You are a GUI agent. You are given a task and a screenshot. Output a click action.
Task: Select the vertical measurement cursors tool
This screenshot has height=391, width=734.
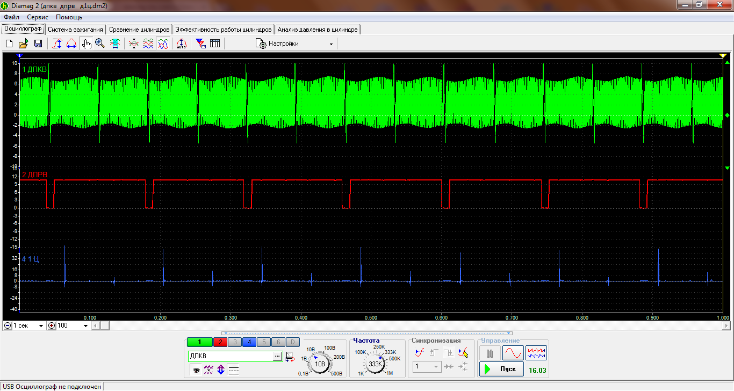(x=56, y=44)
